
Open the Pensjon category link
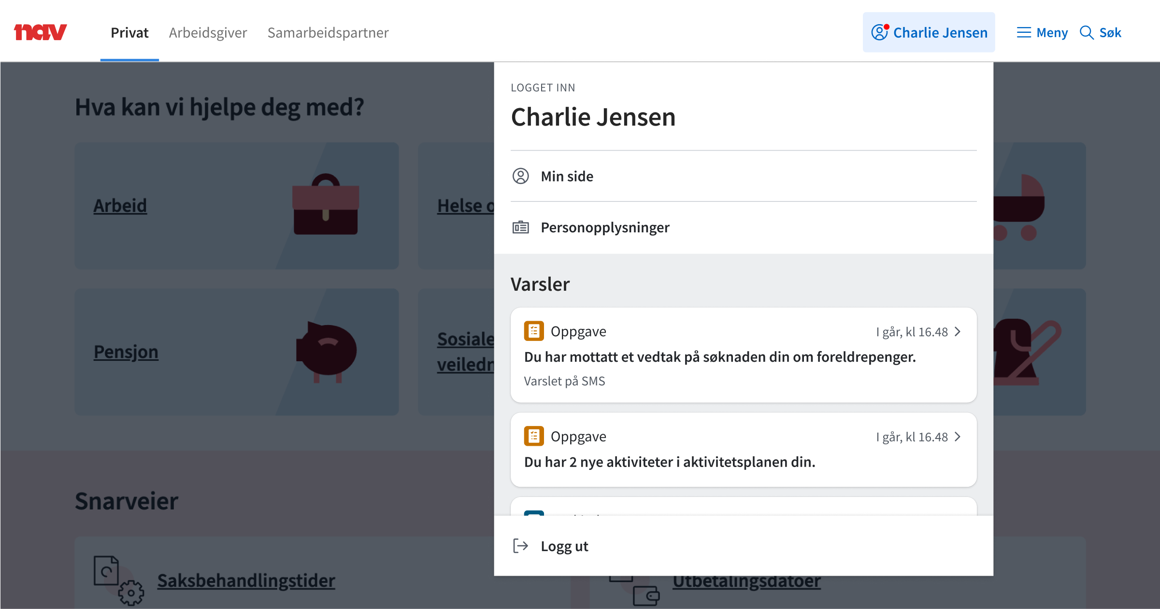126,352
